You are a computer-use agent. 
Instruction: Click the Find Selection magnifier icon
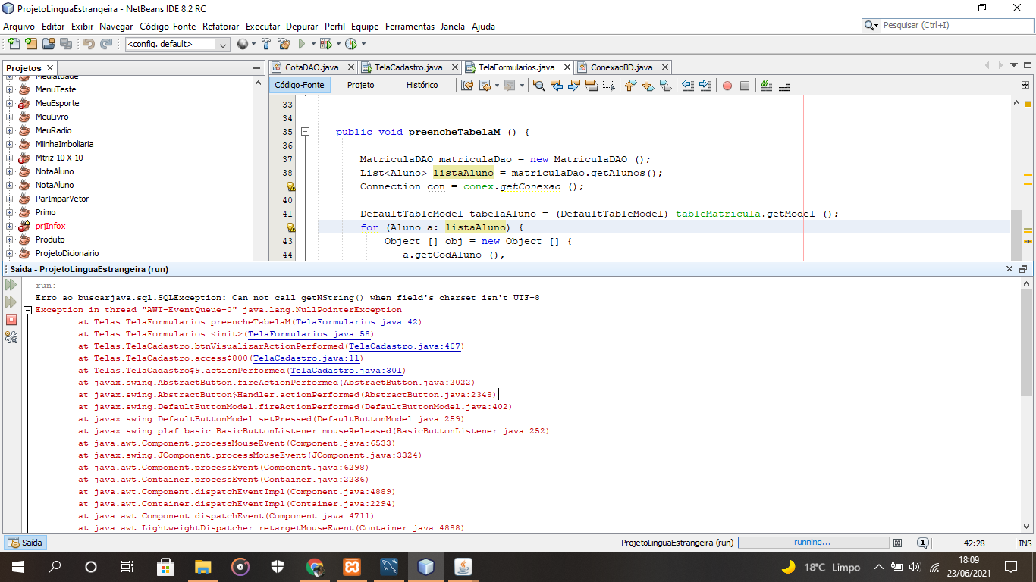(539, 86)
